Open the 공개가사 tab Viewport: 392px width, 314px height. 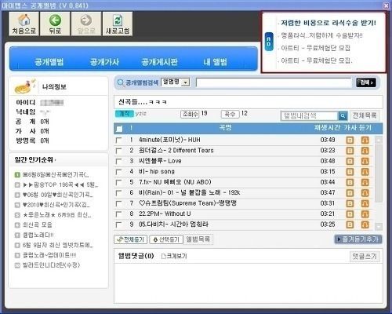point(104,62)
